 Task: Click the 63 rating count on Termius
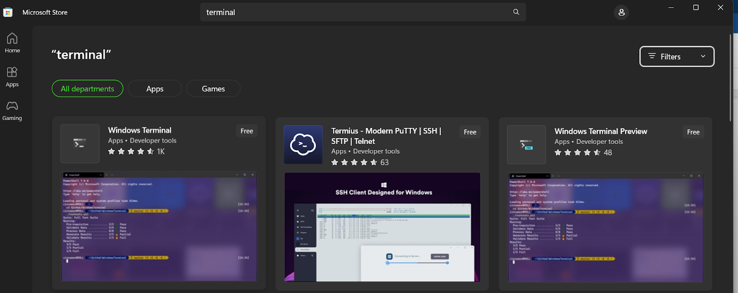[385, 162]
